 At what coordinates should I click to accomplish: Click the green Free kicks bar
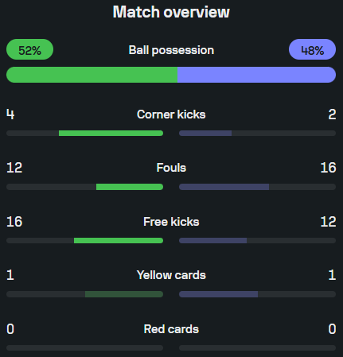(x=119, y=240)
